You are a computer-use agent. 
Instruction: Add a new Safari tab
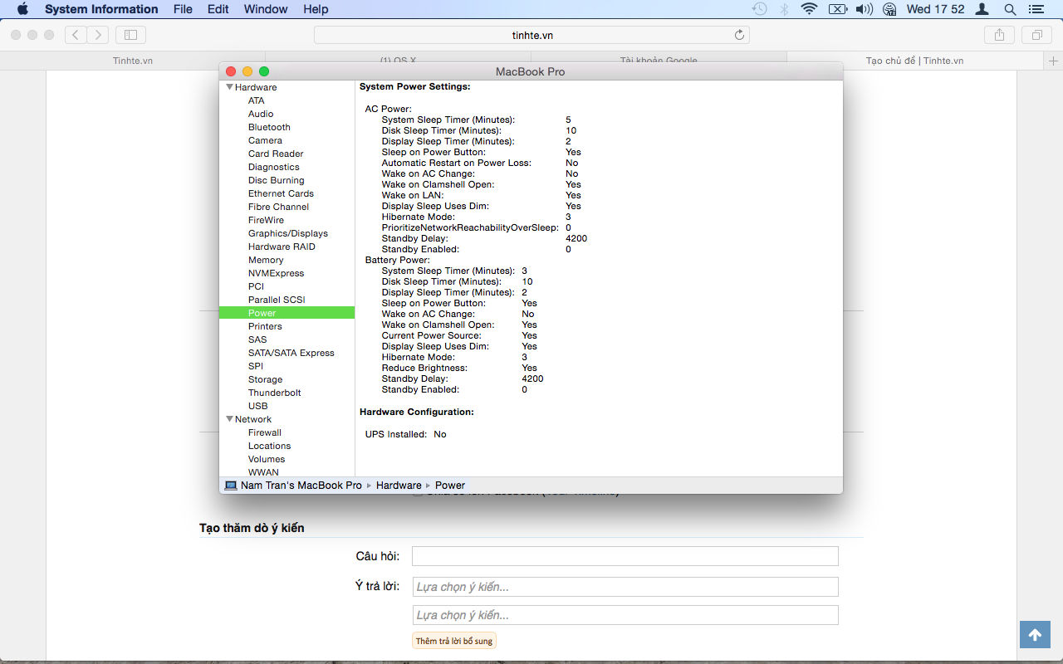(1053, 61)
